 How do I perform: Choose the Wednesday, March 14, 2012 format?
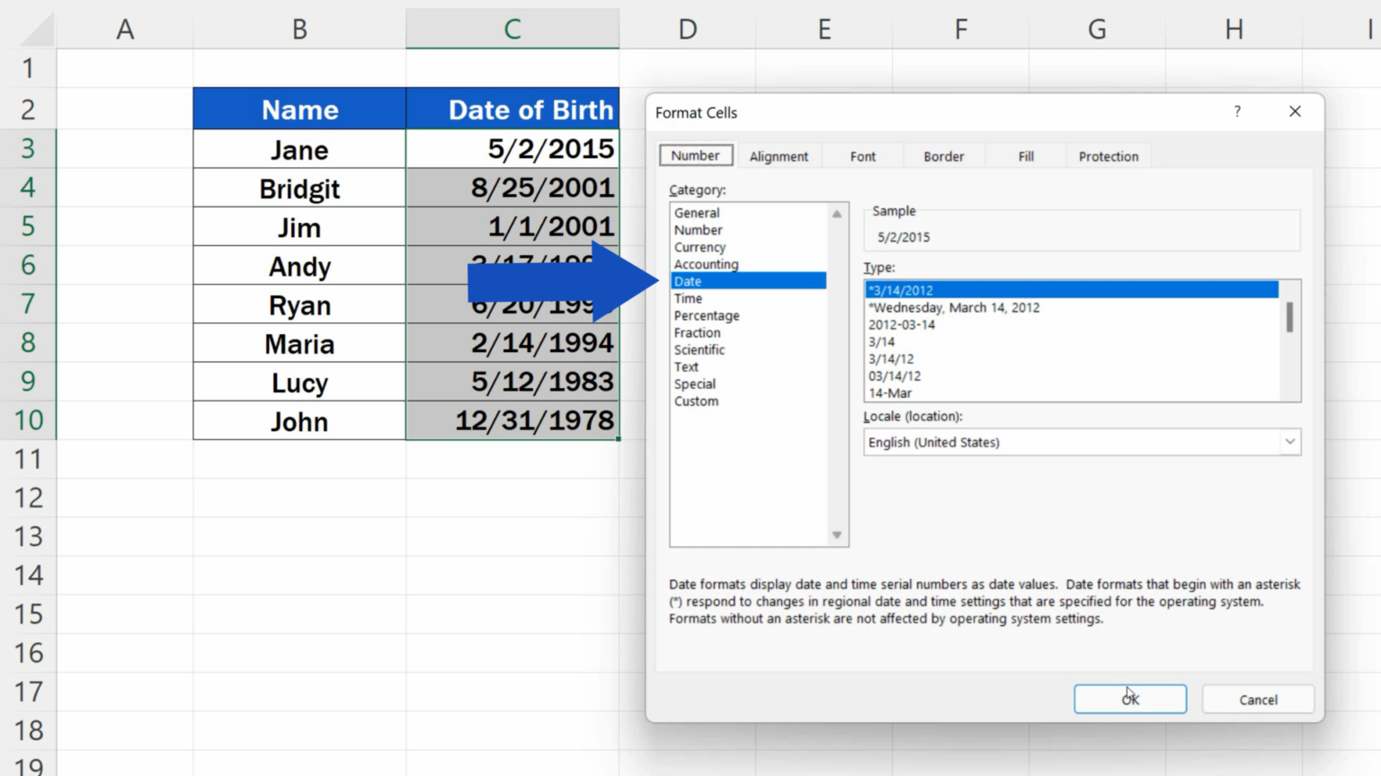(954, 307)
